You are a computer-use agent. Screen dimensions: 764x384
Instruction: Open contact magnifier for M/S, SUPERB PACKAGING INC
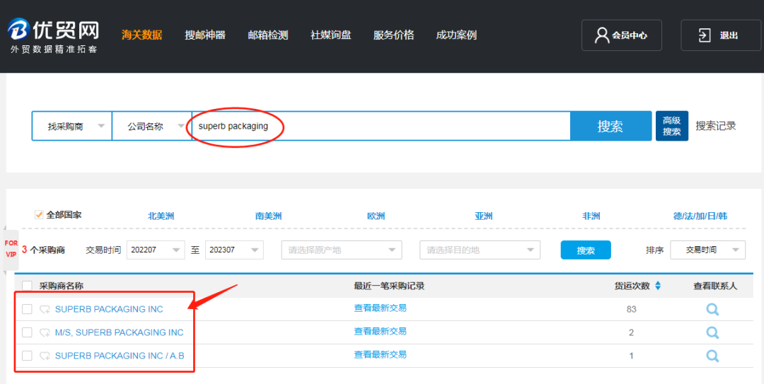click(x=712, y=332)
